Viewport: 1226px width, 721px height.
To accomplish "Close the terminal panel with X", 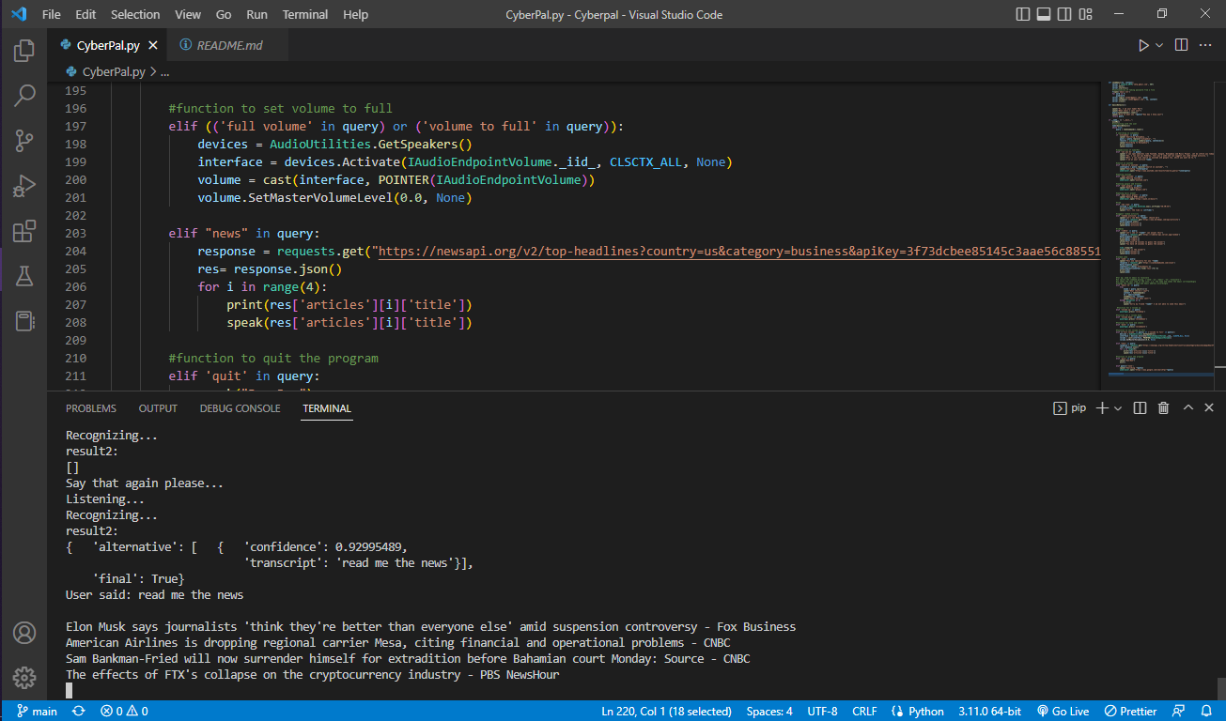I will (1209, 408).
